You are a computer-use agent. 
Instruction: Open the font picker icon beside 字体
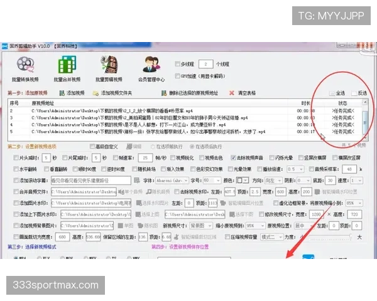[136, 180]
